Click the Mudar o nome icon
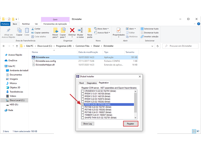Viewport: 201px width, 150px height. tap(80, 30)
